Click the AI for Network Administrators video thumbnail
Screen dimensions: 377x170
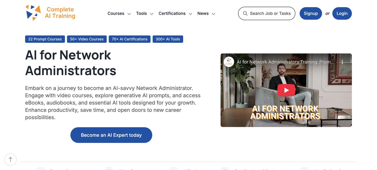[x=286, y=90]
